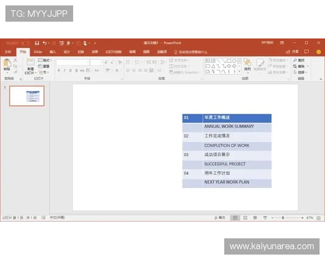Click the Redo icon in title bar
The width and height of the screenshot is (325, 260).
click(x=54, y=43)
